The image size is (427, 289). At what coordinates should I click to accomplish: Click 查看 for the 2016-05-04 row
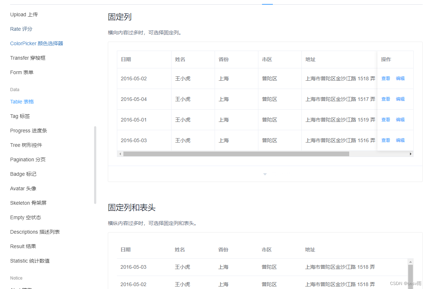386,99
